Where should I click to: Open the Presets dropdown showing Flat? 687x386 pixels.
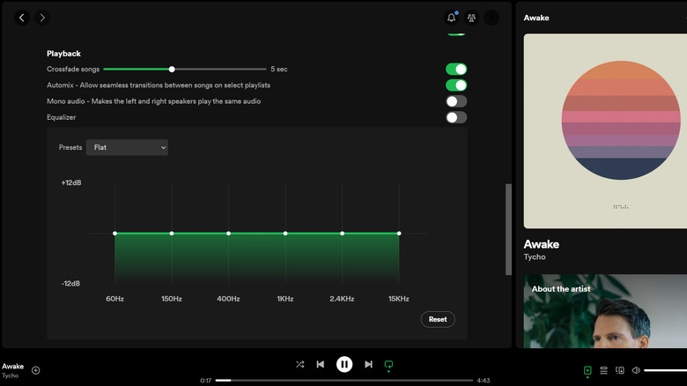coord(129,148)
